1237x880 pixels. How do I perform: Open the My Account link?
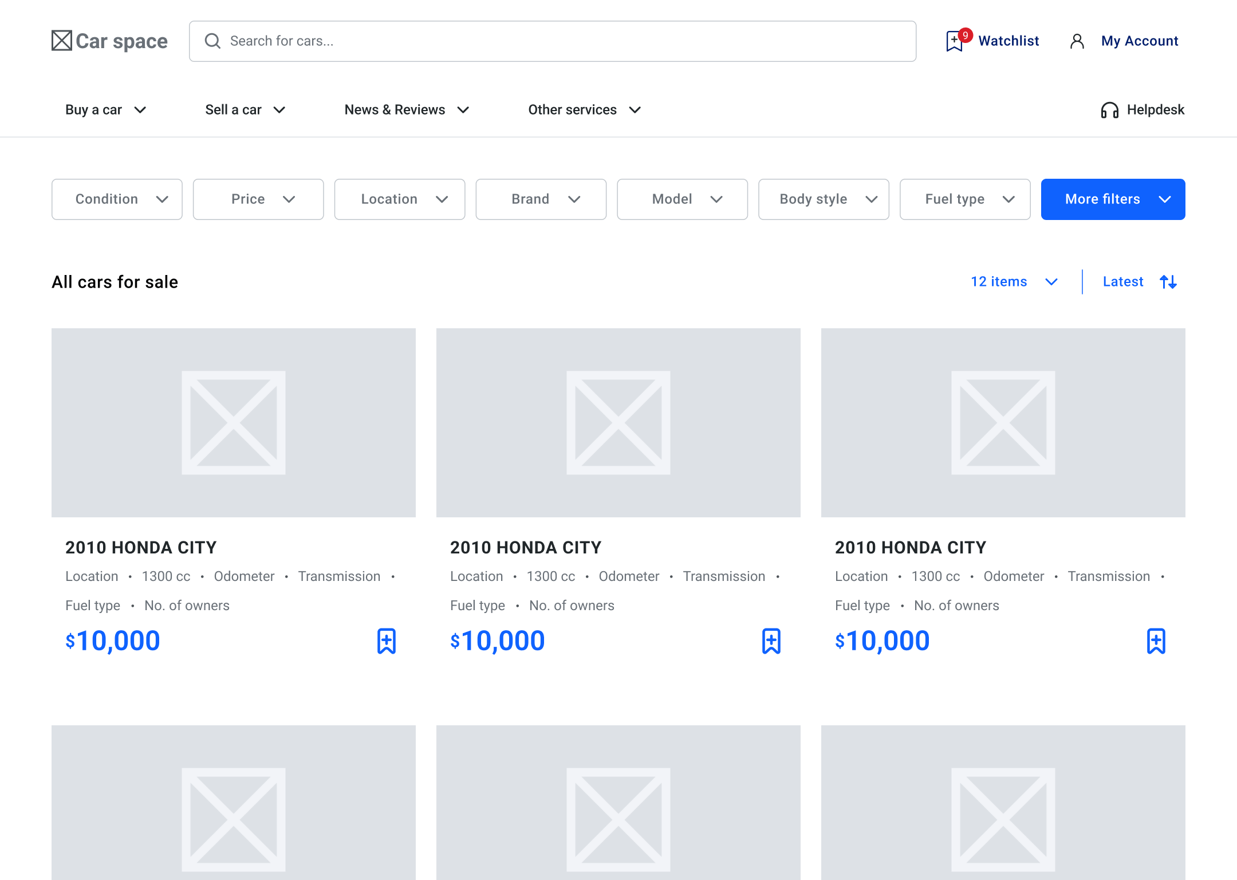click(x=1140, y=41)
